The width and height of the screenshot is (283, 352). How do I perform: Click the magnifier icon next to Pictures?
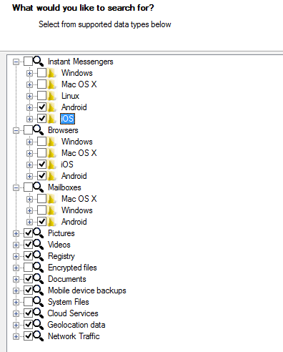pyautogui.click(x=38, y=233)
